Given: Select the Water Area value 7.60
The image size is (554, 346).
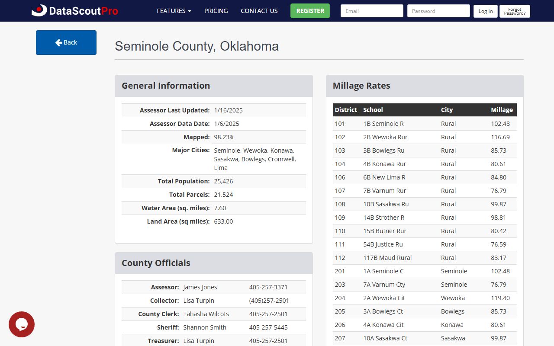Looking at the screenshot, I should tap(220, 208).
